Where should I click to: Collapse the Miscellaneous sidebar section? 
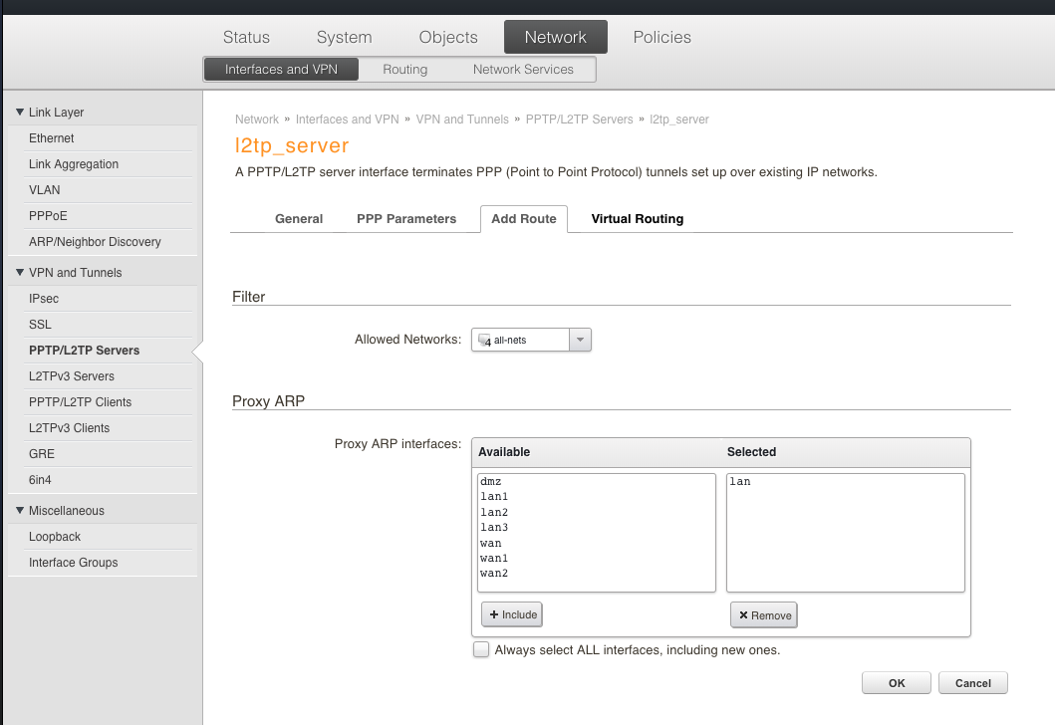20,511
